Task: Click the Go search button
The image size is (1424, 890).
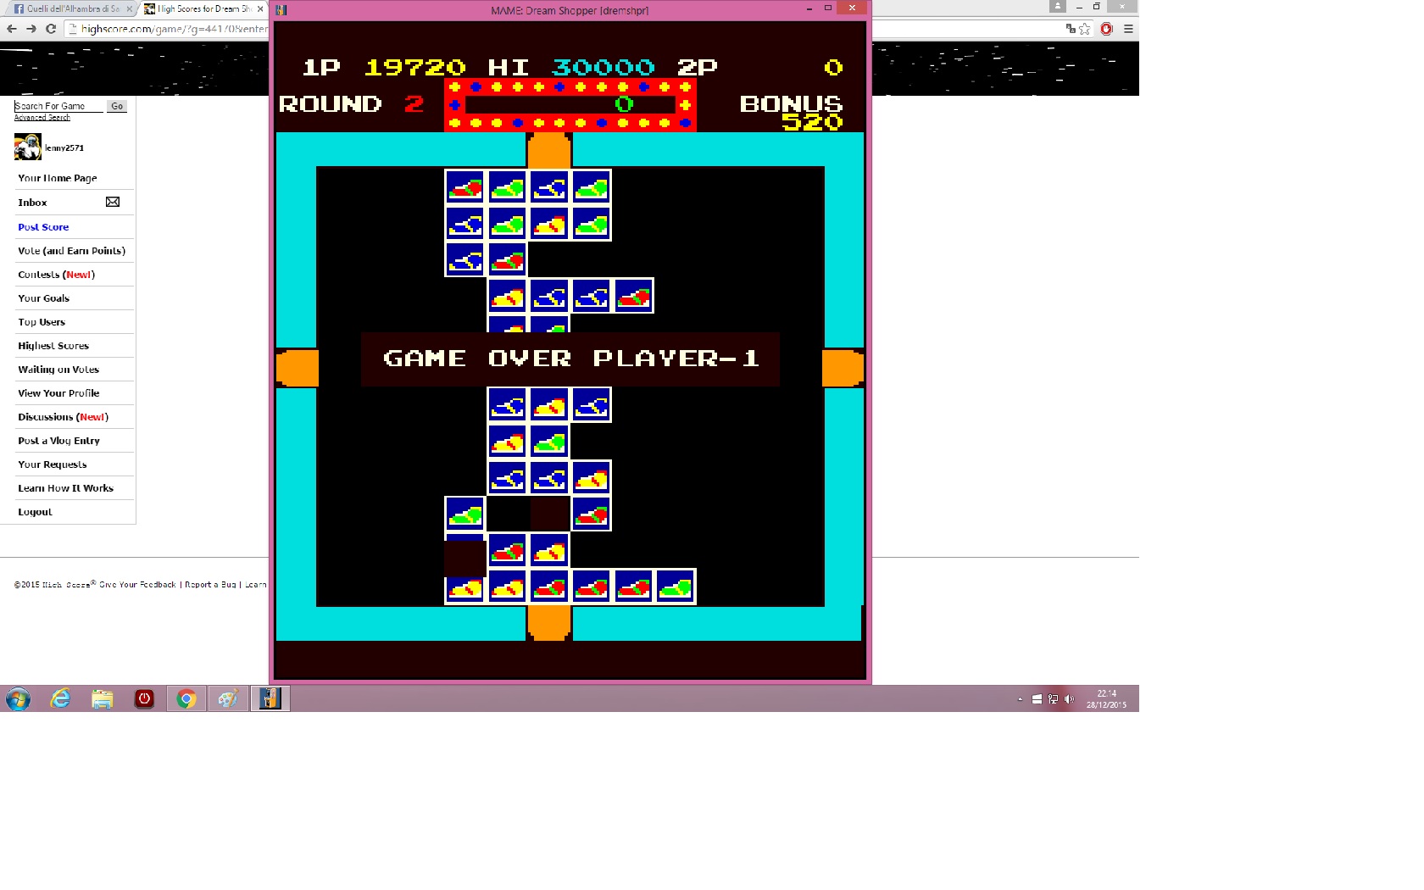Action: [117, 106]
